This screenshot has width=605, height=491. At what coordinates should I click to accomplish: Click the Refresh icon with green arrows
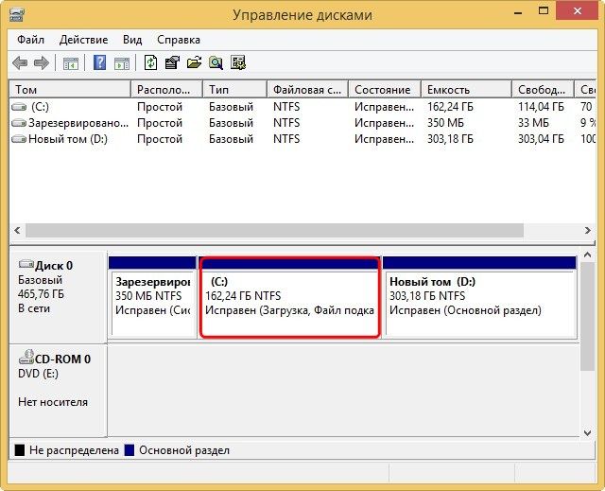click(151, 62)
